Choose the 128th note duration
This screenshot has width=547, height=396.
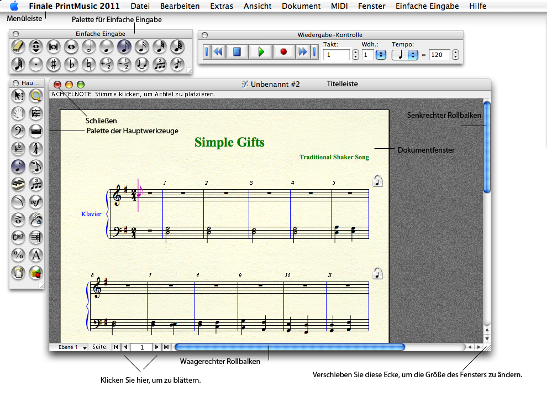(18, 64)
